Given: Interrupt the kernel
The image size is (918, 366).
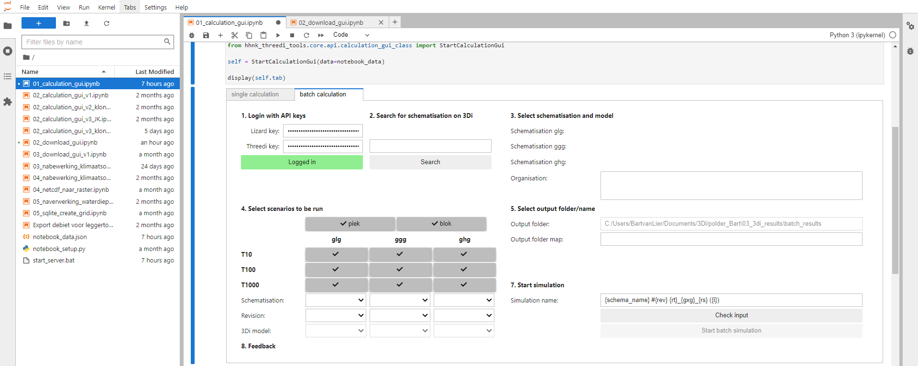Looking at the screenshot, I should (x=292, y=35).
